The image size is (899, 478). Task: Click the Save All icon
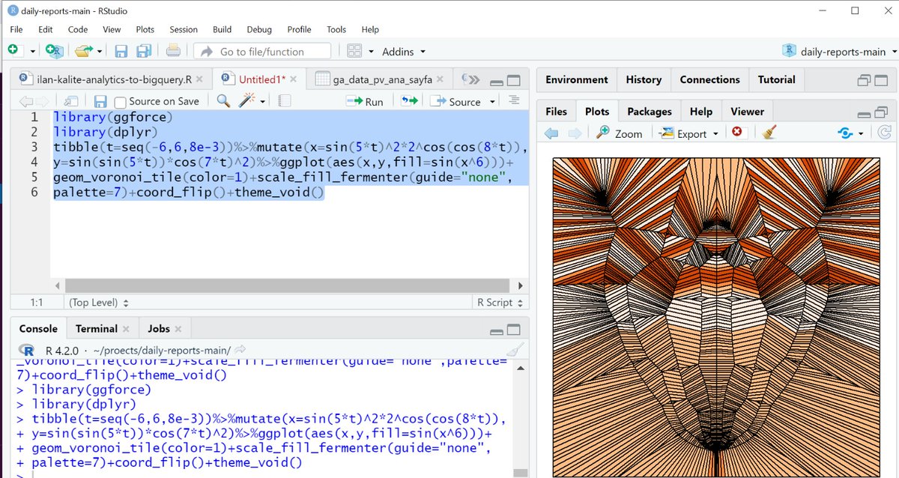tap(144, 51)
